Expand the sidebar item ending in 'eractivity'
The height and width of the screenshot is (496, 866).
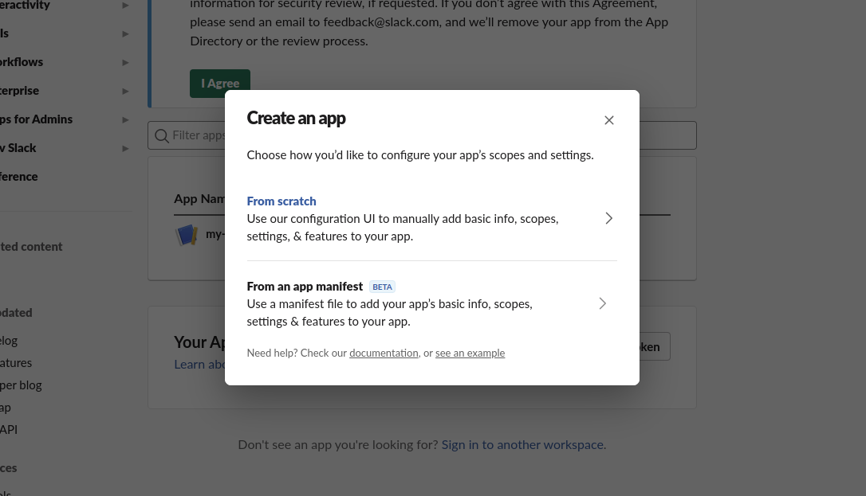click(125, 5)
